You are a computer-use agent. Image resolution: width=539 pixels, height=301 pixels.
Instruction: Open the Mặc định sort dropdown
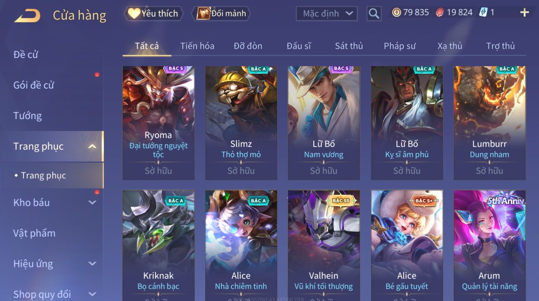coord(327,14)
